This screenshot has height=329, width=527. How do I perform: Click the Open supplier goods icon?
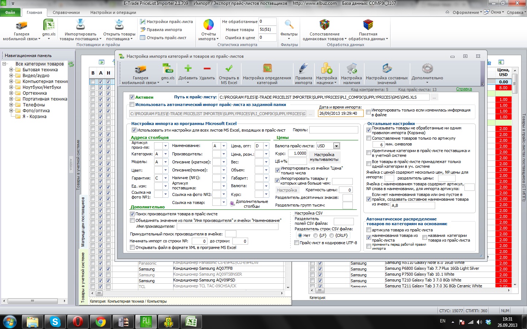(x=119, y=25)
